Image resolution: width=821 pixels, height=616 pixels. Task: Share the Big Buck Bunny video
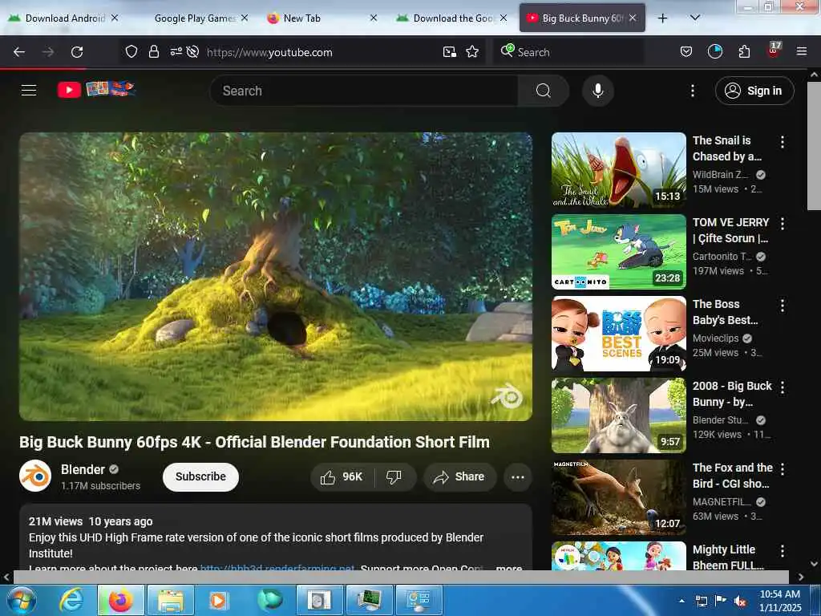click(459, 476)
